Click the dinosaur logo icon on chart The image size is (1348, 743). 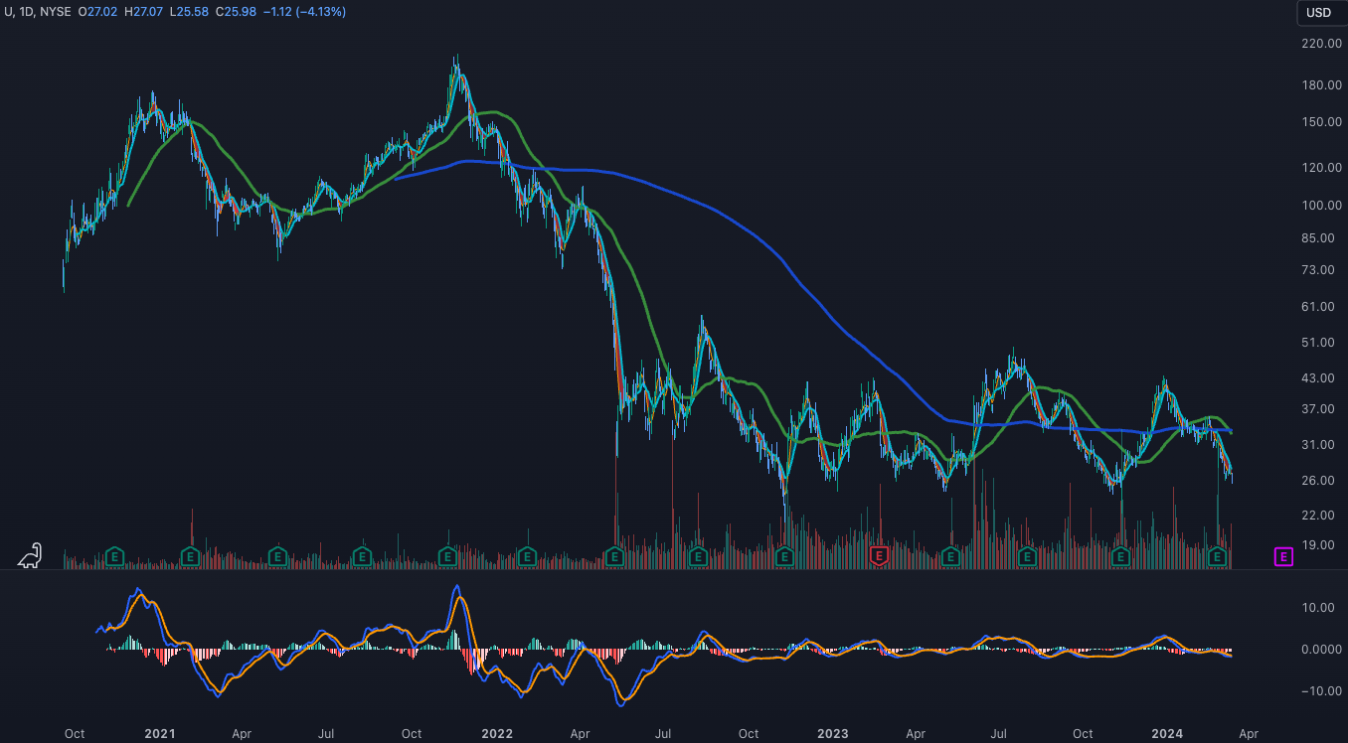[31, 555]
